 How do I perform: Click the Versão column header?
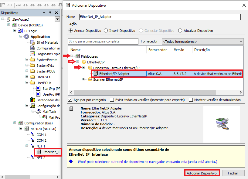tap(179, 50)
